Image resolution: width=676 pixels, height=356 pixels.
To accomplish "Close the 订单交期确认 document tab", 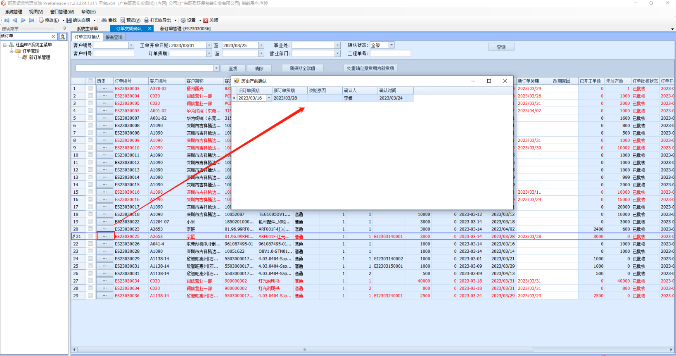I will (149, 28).
